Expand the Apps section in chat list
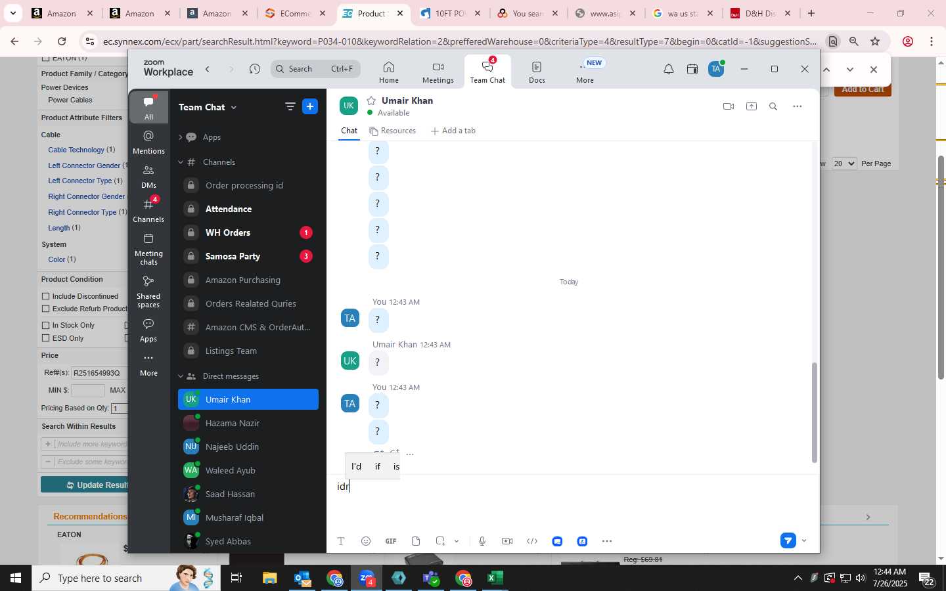946x591 pixels. [x=180, y=137]
